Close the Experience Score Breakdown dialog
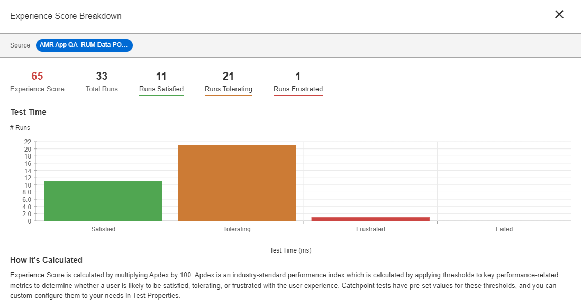This screenshot has width=581, height=307. click(559, 14)
